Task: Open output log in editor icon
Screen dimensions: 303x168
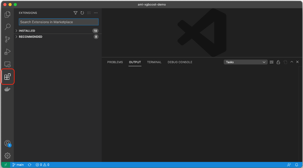Action: tap(285, 62)
